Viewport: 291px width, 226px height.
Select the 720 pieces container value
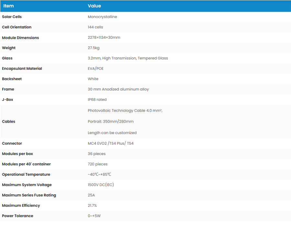click(x=98, y=164)
